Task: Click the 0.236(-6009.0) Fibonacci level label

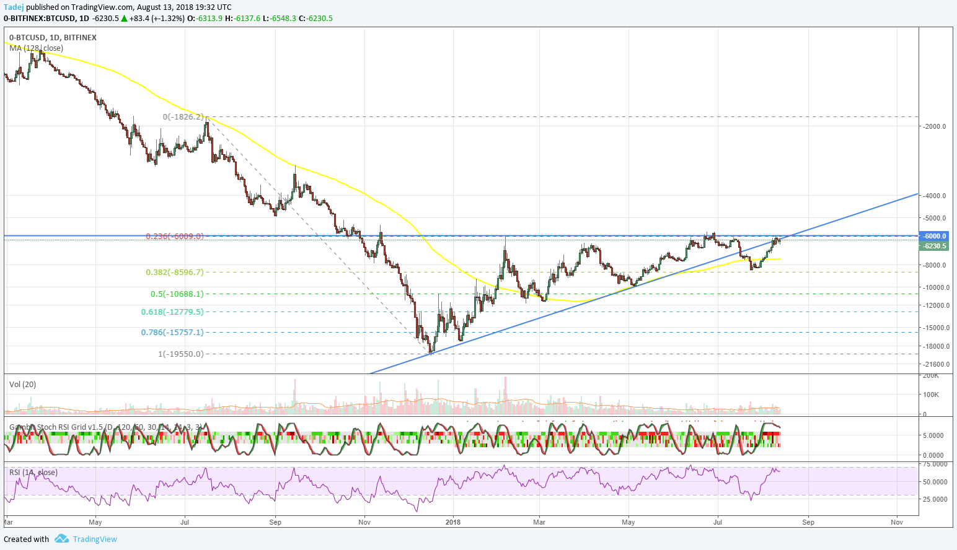Action: coord(175,236)
